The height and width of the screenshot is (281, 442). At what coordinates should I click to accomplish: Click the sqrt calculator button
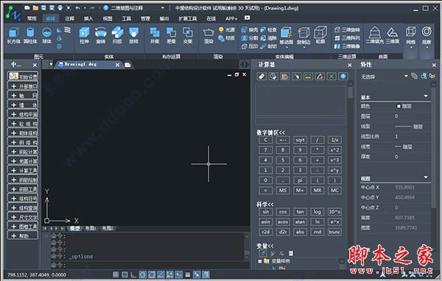click(x=300, y=140)
